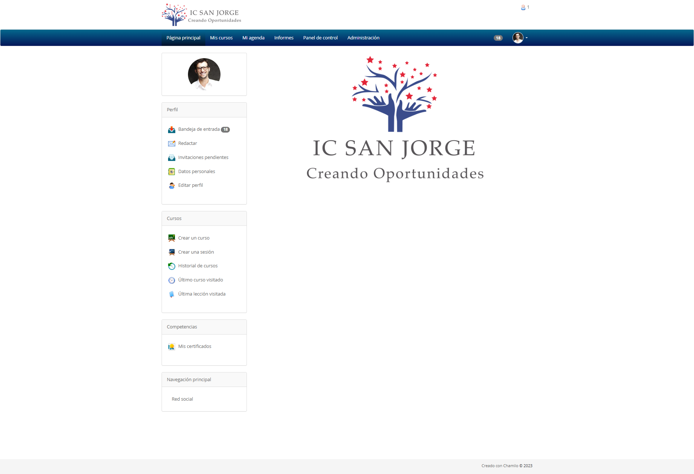The width and height of the screenshot is (694, 474).
Task: Open Invitaciones pendientes link
Action: tap(203, 158)
